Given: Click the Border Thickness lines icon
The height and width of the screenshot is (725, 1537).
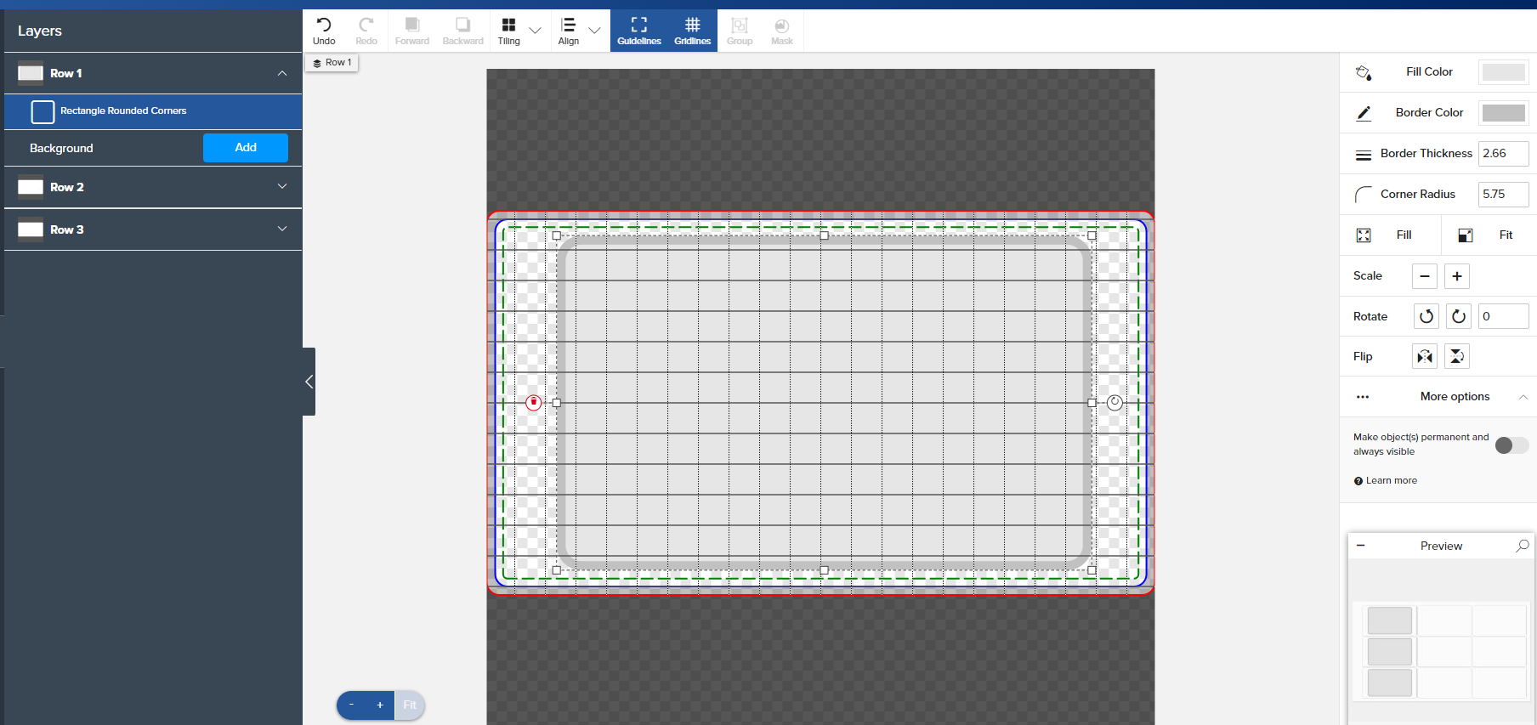Looking at the screenshot, I should pyautogui.click(x=1364, y=155).
